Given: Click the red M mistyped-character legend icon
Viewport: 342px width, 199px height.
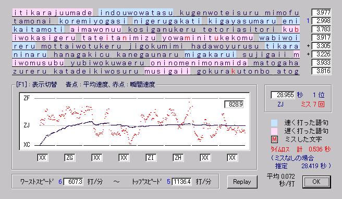Looking at the screenshot, I should (x=274, y=139).
